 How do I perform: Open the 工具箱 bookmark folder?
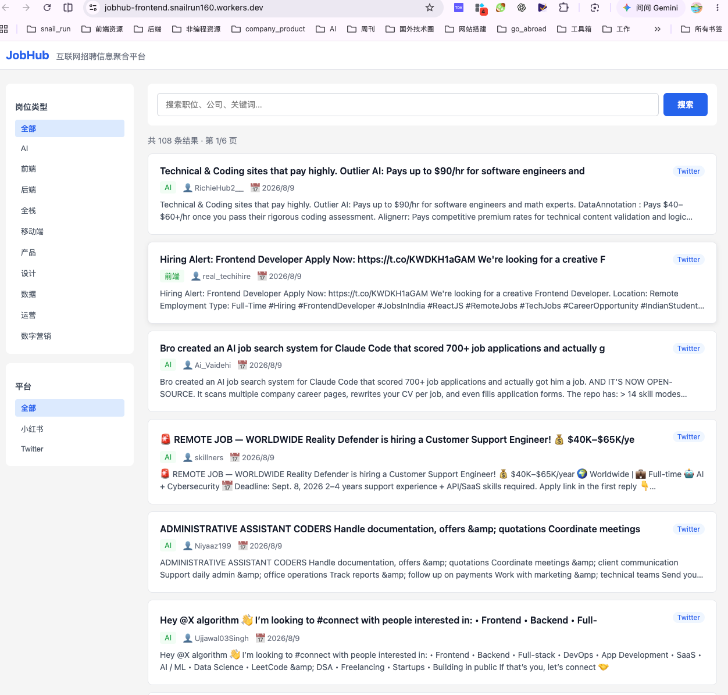[x=574, y=28]
